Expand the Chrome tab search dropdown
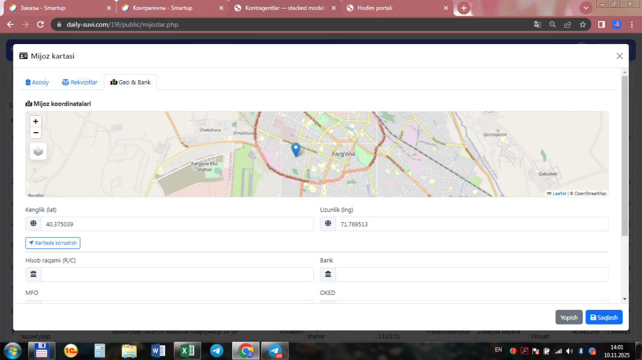Image resolution: width=642 pixels, height=360 pixels. (585, 8)
